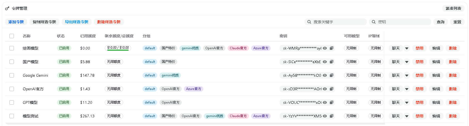Reveal the 国产模型 key with eye icon

tap(325, 62)
